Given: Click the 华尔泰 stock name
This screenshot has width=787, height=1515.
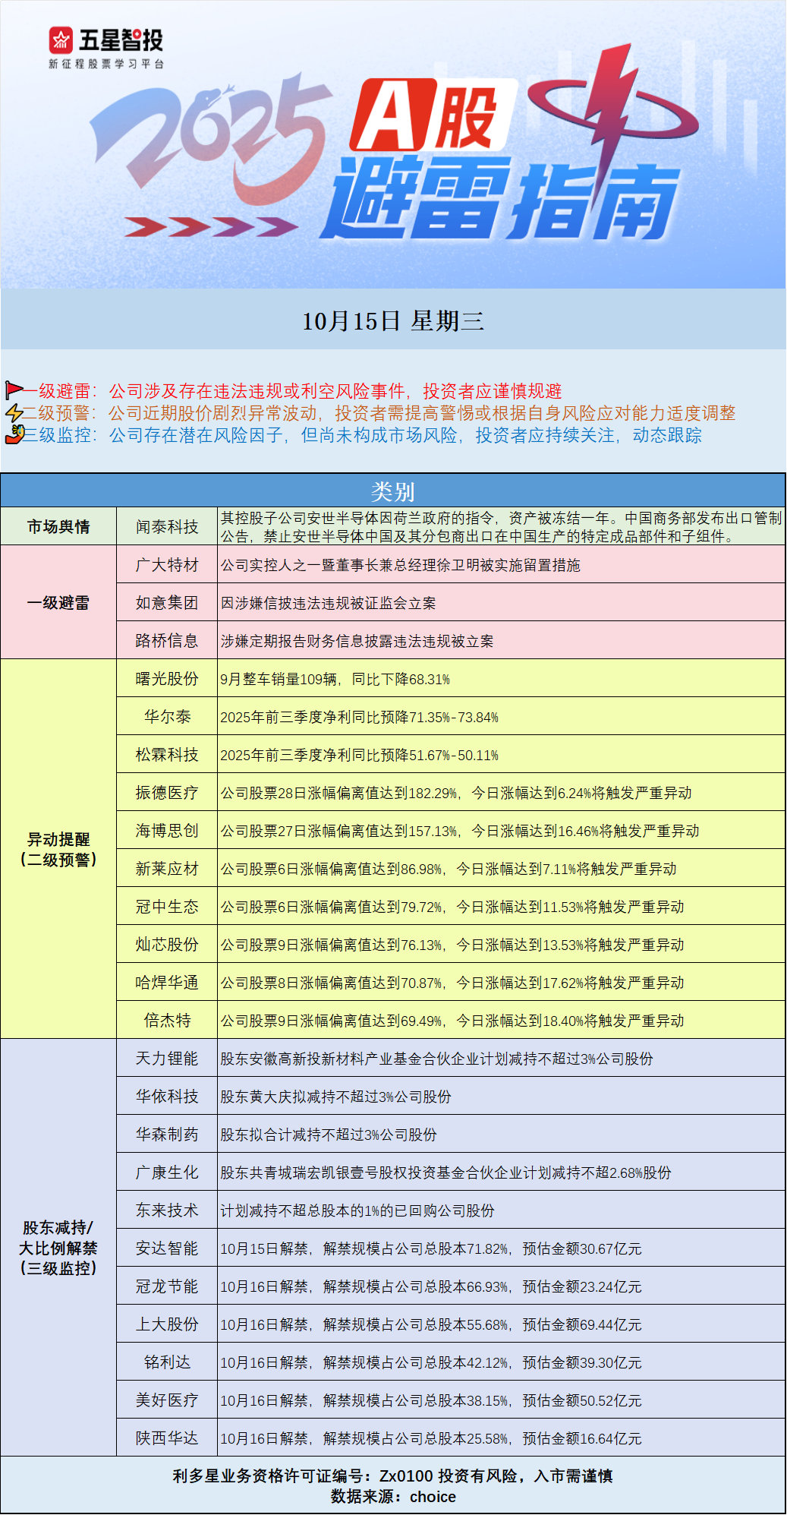Looking at the screenshot, I should (167, 717).
